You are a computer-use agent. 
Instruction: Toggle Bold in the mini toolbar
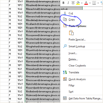click(64, 3)
